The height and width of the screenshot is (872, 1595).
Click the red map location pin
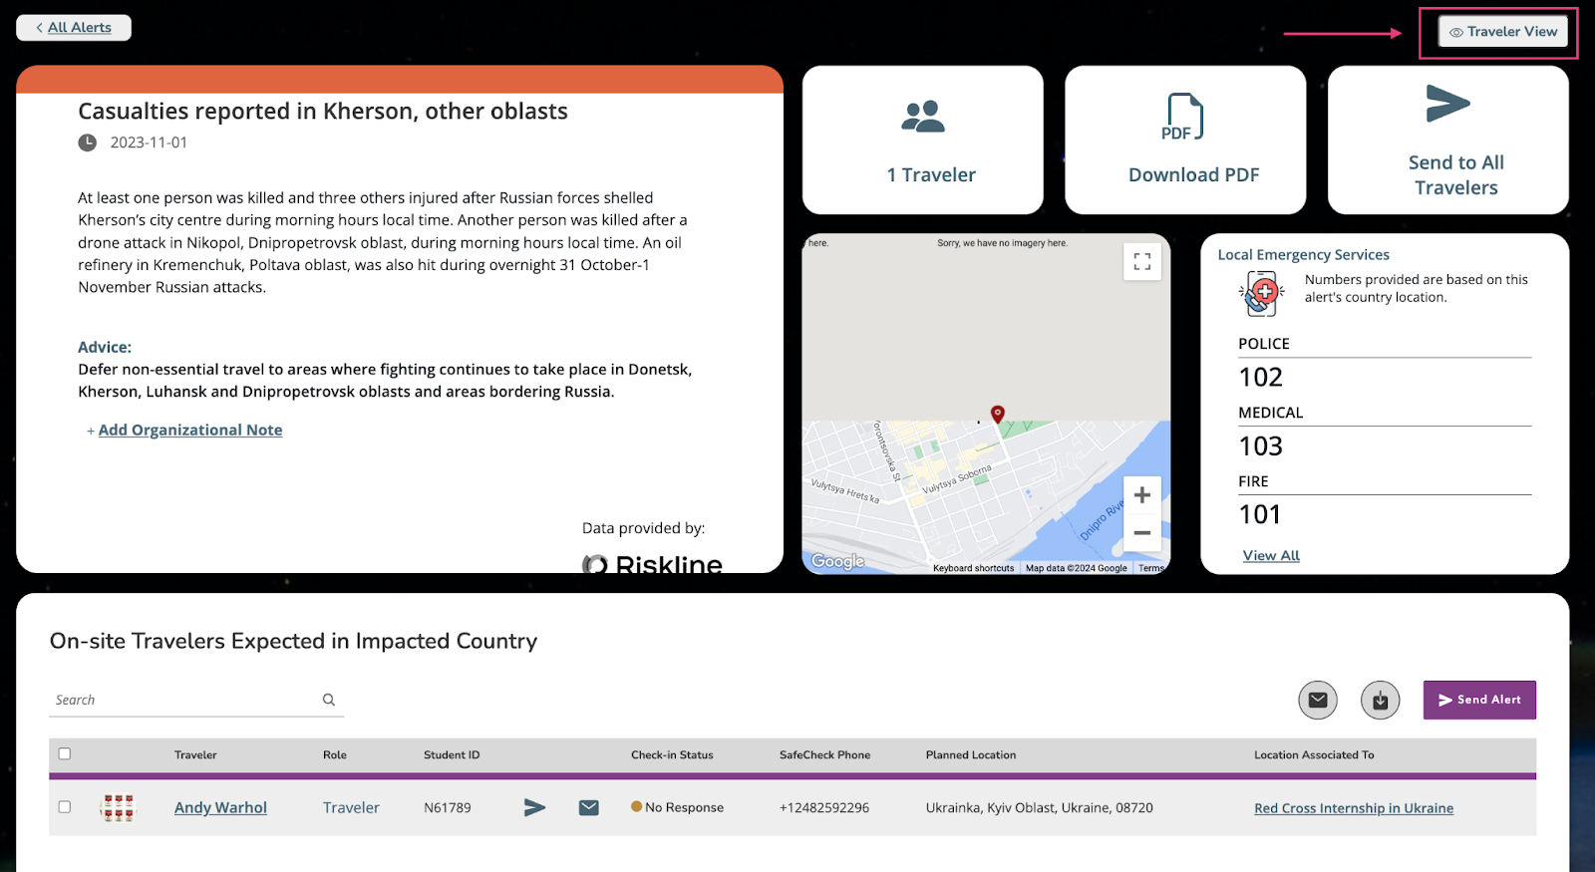point(997,414)
